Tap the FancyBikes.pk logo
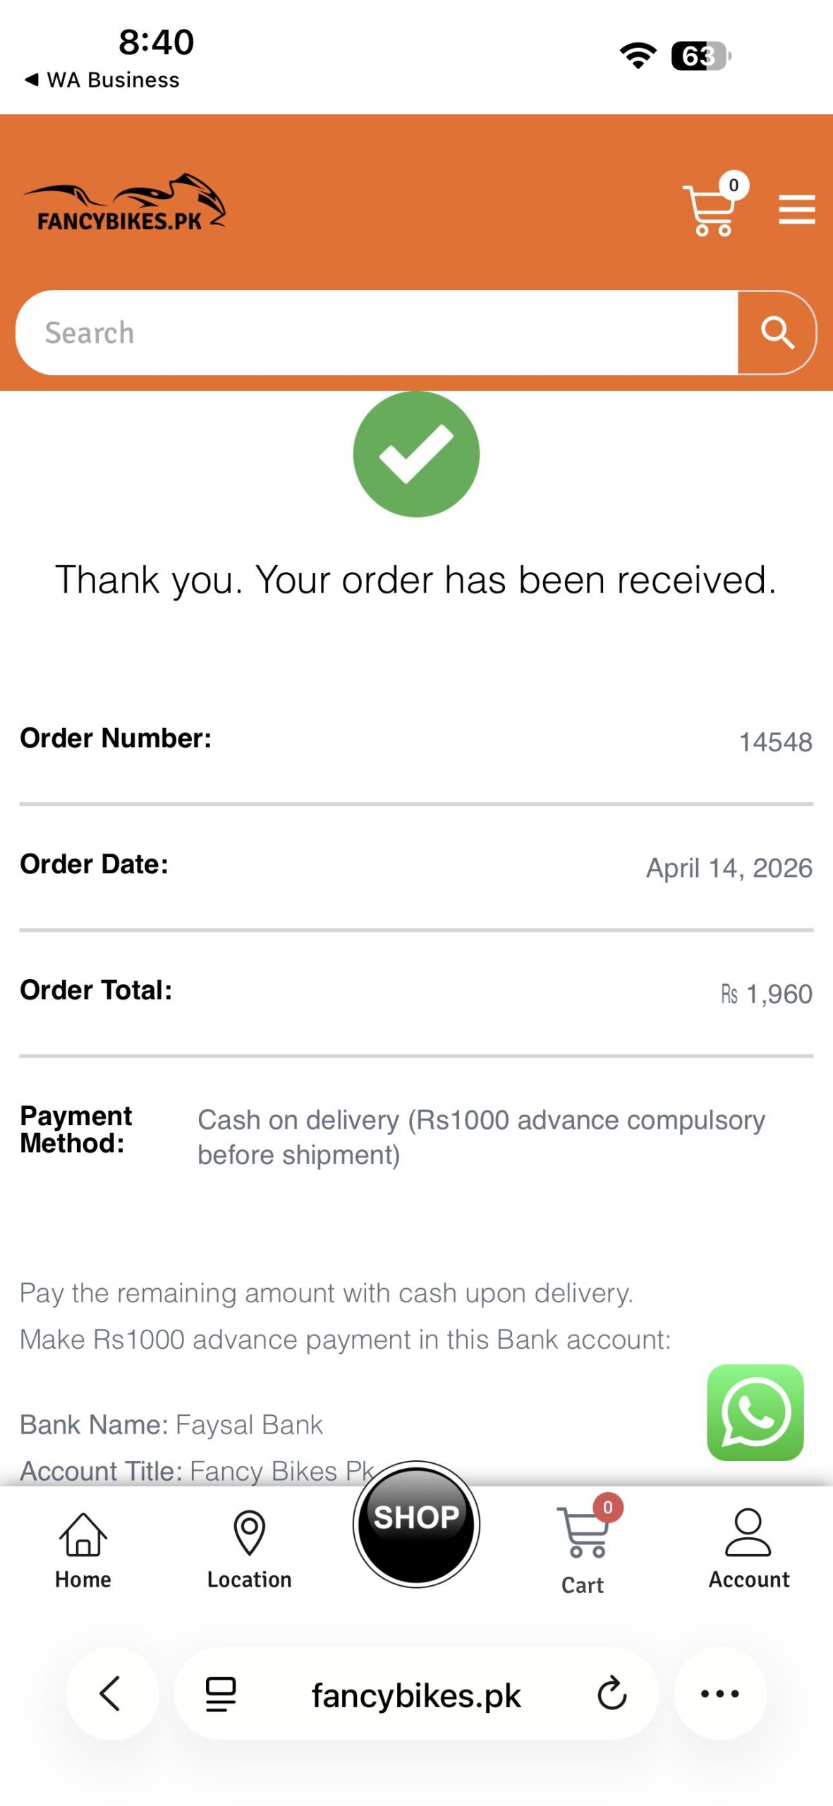This screenshot has height=1806, width=833. click(125, 204)
